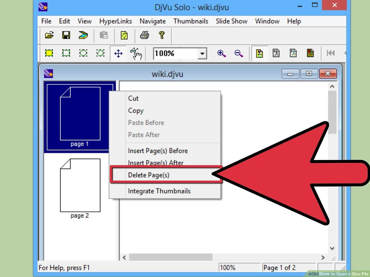Toggle the color display mode button
Screen dimensions: 370x277
coord(259,54)
